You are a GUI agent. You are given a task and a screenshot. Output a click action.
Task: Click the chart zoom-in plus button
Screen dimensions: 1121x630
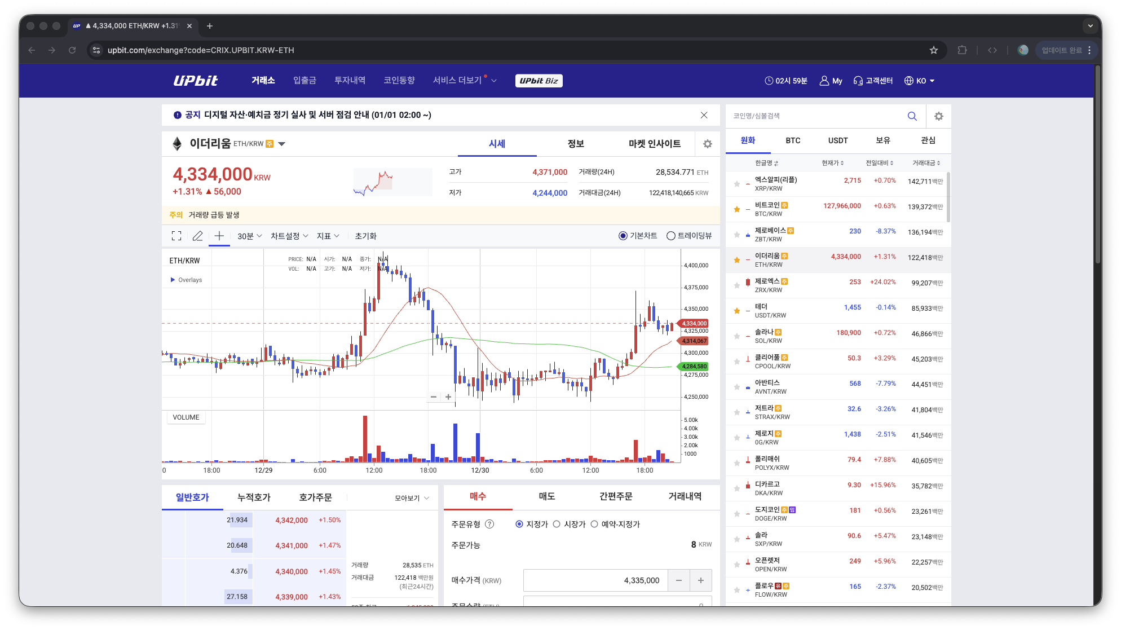coord(448,397)
